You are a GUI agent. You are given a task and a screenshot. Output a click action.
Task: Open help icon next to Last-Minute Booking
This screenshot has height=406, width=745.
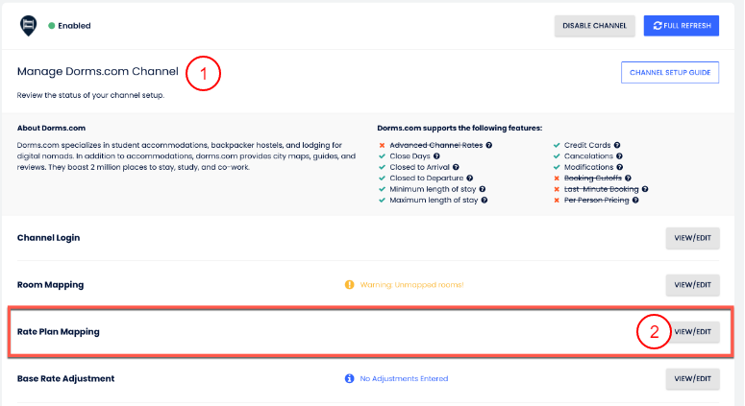click(645, 189)
